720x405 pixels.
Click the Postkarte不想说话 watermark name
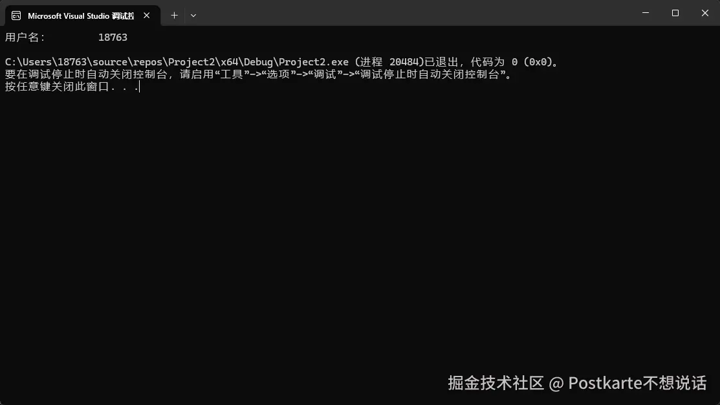point(637,383)
